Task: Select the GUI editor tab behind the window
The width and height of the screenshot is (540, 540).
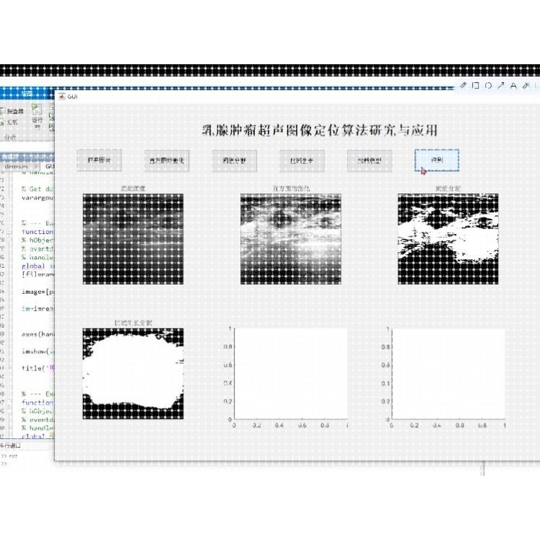Action: pos(50,166)
